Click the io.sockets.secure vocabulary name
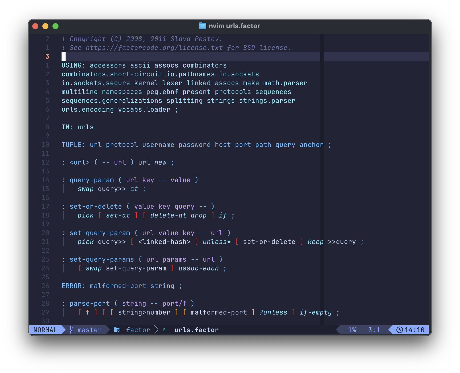Image resolution: width=460 pixels, height=373 pixels. pyautogui.click(x=96, y=83)
